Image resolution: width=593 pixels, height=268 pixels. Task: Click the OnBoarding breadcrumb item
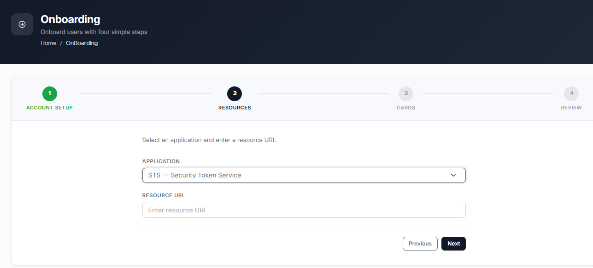[x=82, y=43]
